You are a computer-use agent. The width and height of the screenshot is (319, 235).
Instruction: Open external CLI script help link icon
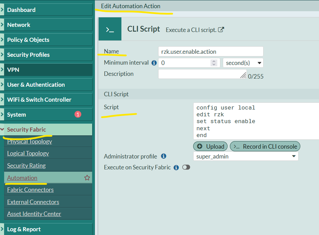pyautogui.click(x=221, y=30)
